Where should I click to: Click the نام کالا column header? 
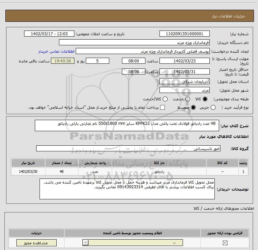point(159,163)
